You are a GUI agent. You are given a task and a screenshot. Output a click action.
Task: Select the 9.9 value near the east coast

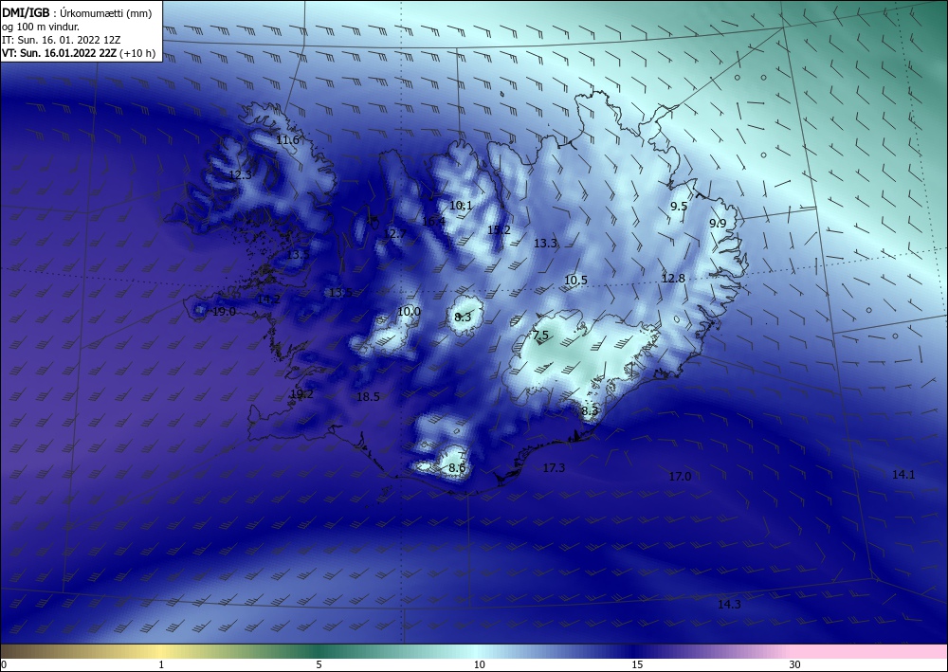coord(718,224)
